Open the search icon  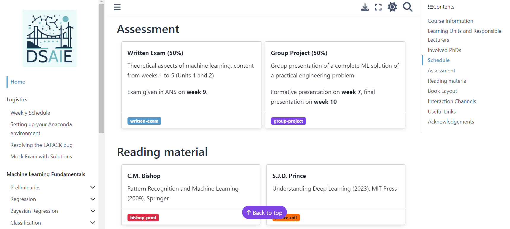pyautogui.click(x=408, y=7)
